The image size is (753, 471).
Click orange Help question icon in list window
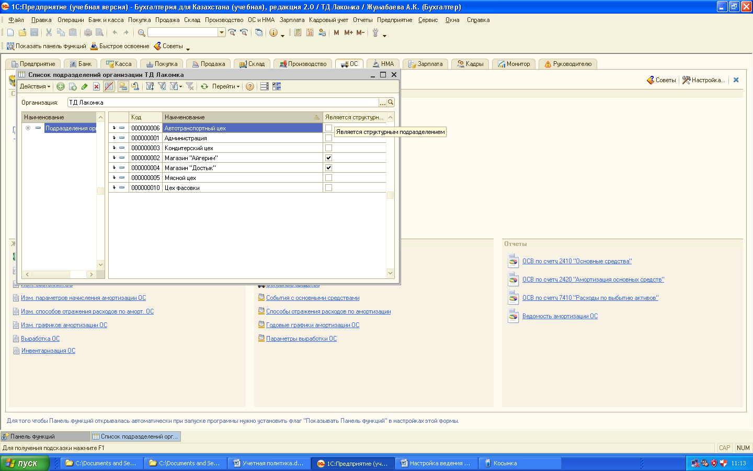click(250, 86)
